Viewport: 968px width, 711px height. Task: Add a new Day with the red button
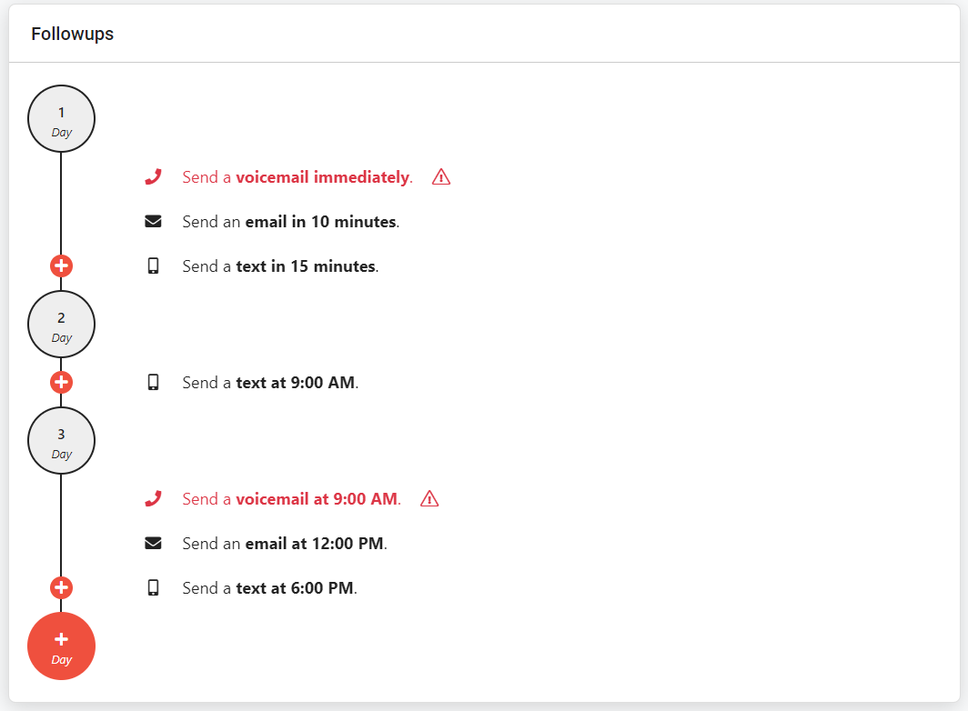(x=61, y=646)
